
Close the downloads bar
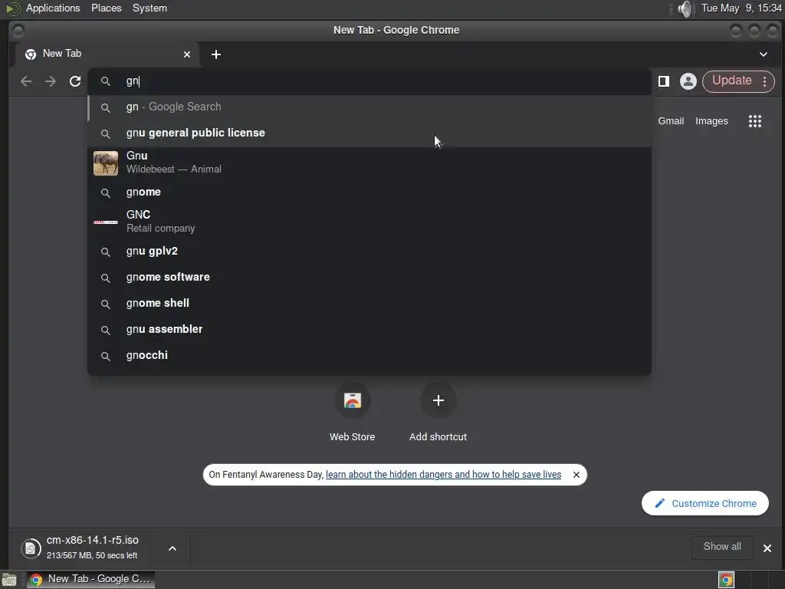767,548
